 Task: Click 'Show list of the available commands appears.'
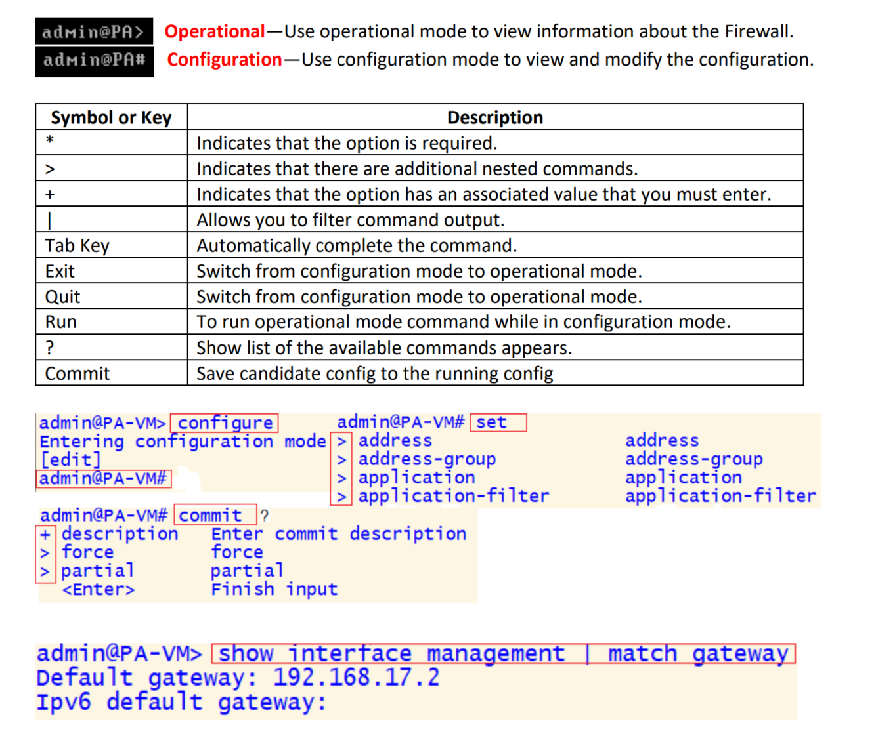pos(384,348)
